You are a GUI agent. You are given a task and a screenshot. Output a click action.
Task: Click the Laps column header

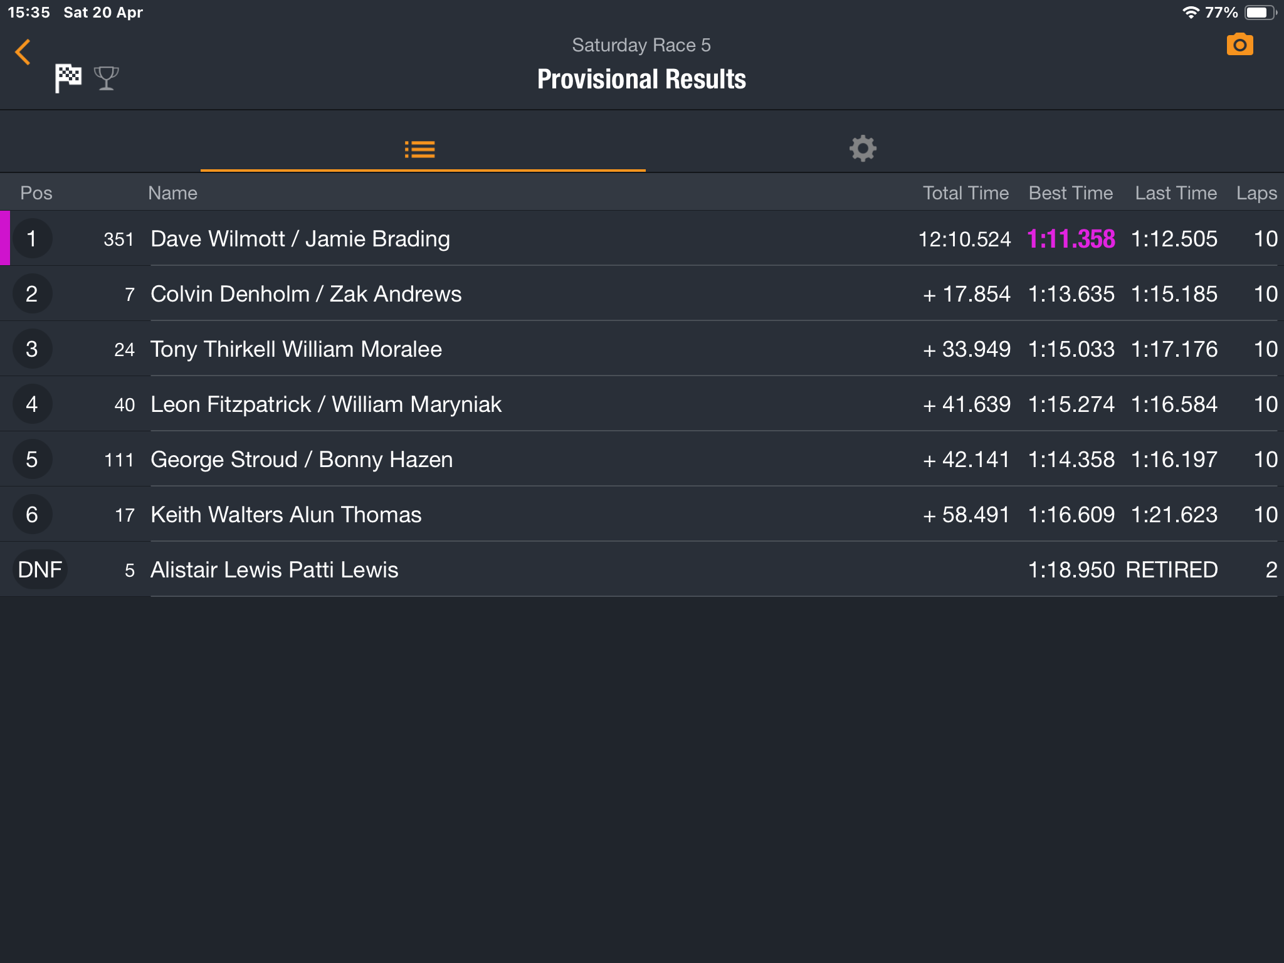coord(1256,193)
